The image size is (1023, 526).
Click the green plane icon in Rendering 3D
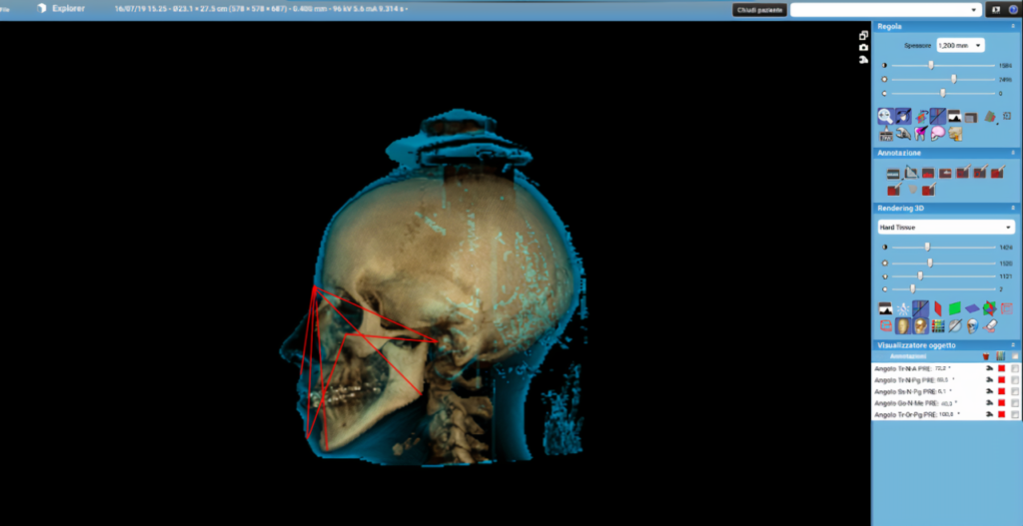(954, 308)
